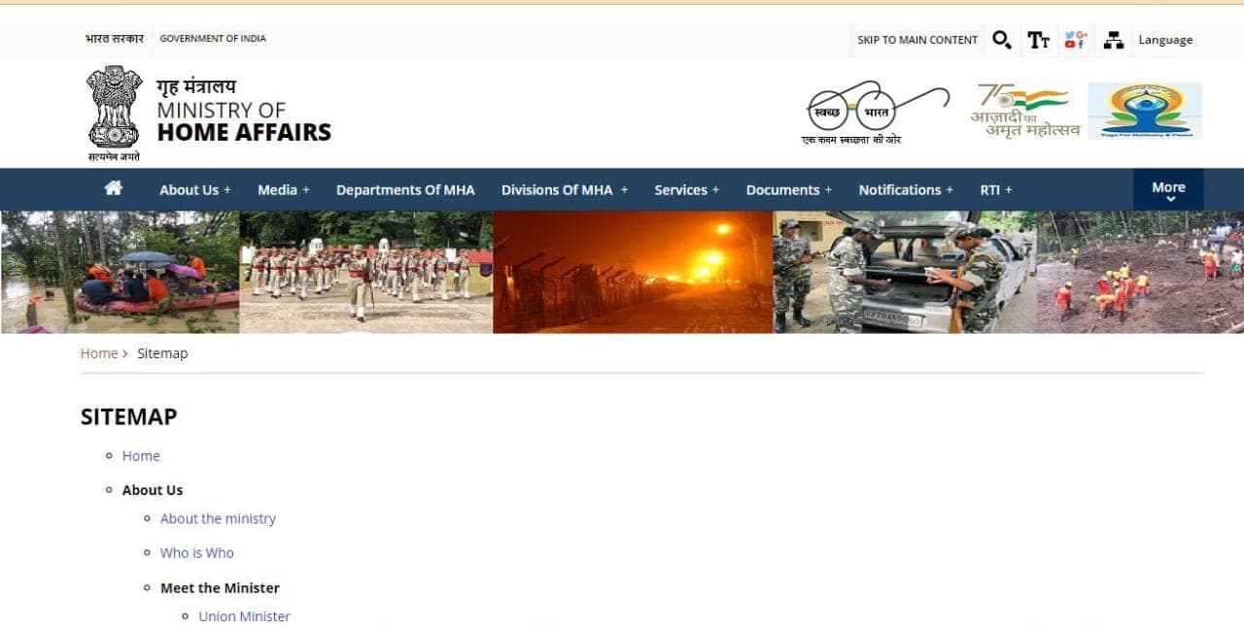Open Departments Of MHA menu item
This screenshot has height=629, width=1244.
coord(405,190)
